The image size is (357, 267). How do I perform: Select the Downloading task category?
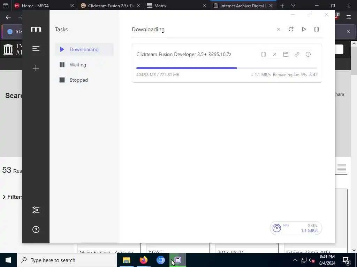coord(84,49)
